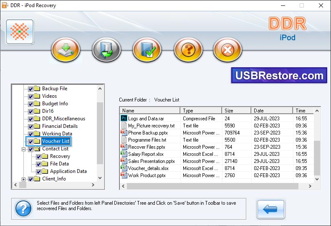Screen dimensions: 331x226
Task: Select the Client_Info folder label
Action: pyautogui.click(x=54, y=179)
